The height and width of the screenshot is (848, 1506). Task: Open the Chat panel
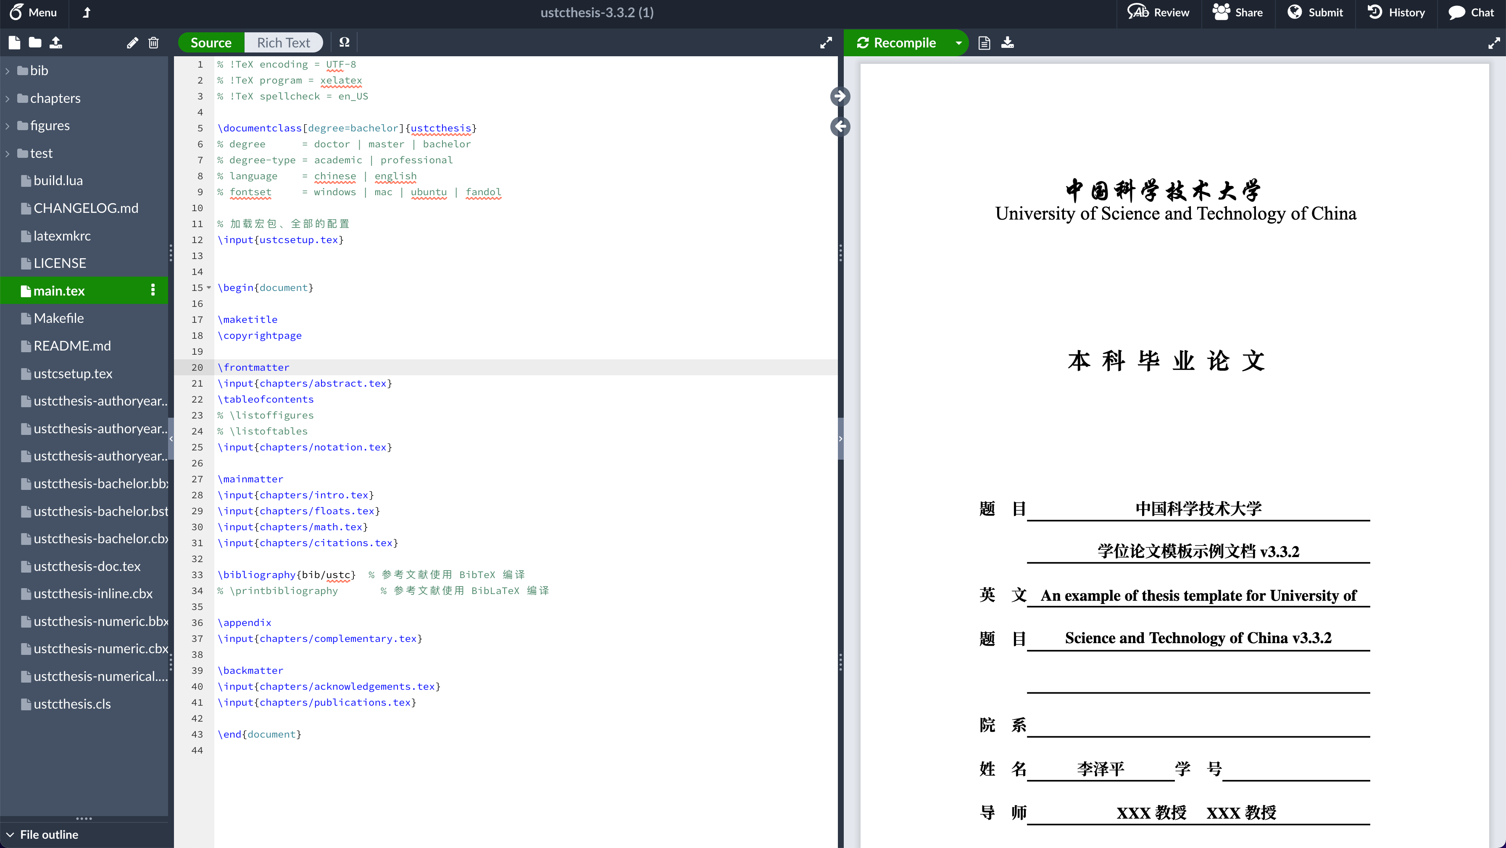pyautogui.click(x=1470, y=12)
